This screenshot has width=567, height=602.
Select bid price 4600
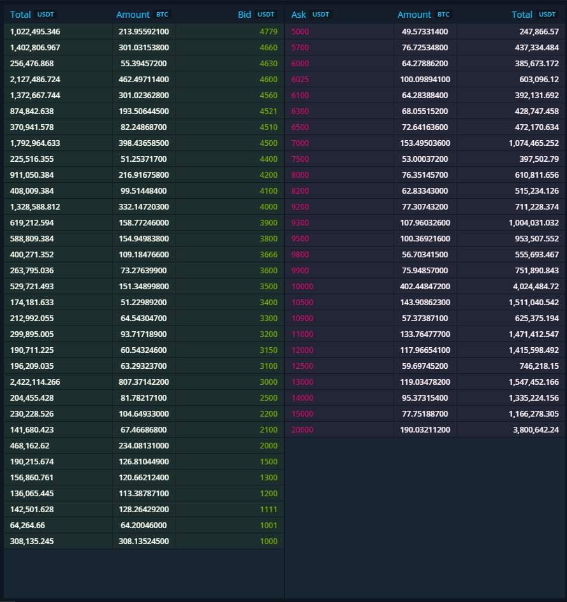(269, 80)
